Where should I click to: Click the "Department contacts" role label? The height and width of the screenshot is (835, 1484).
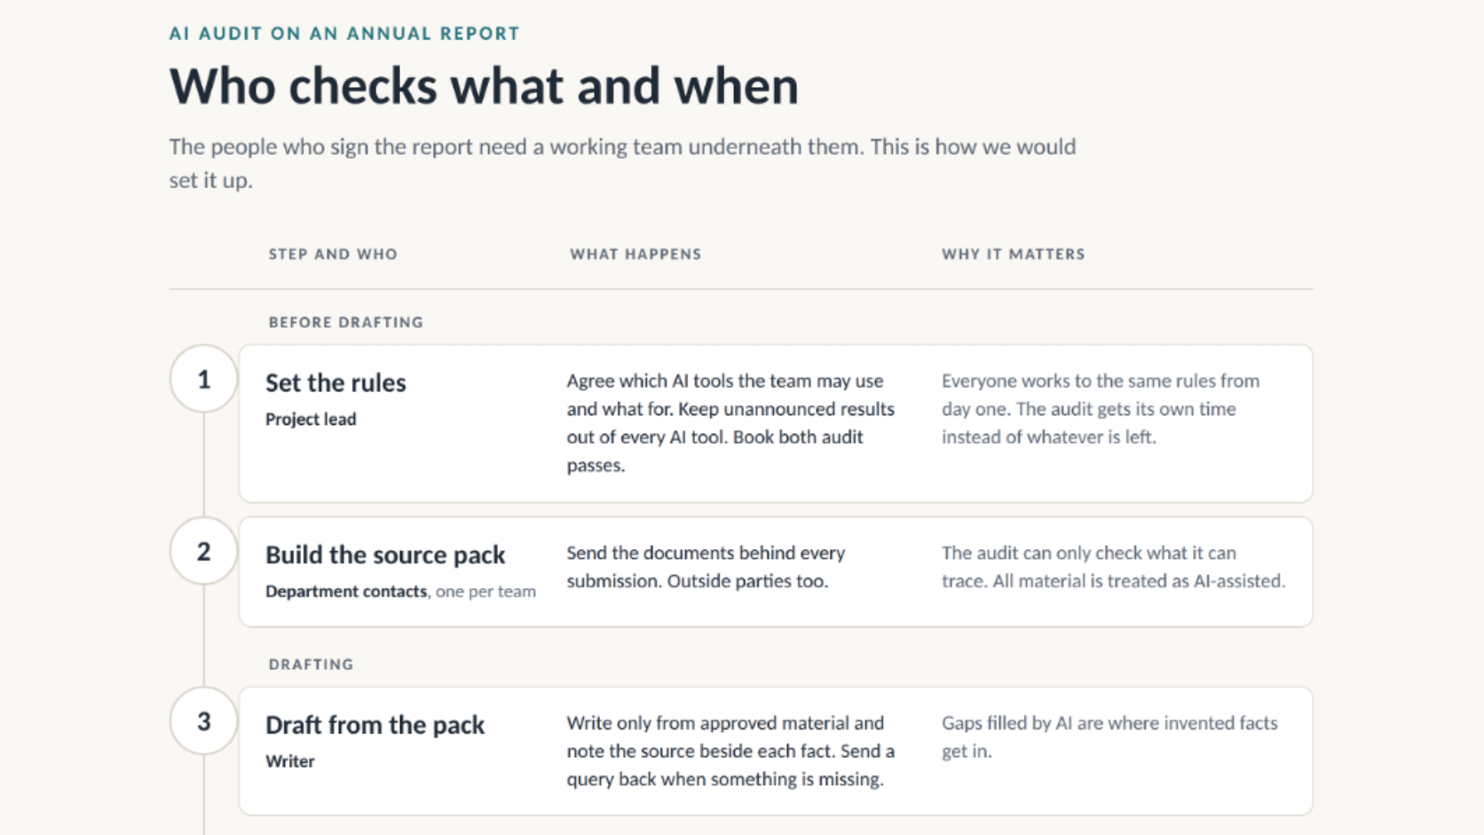(346, 591)
